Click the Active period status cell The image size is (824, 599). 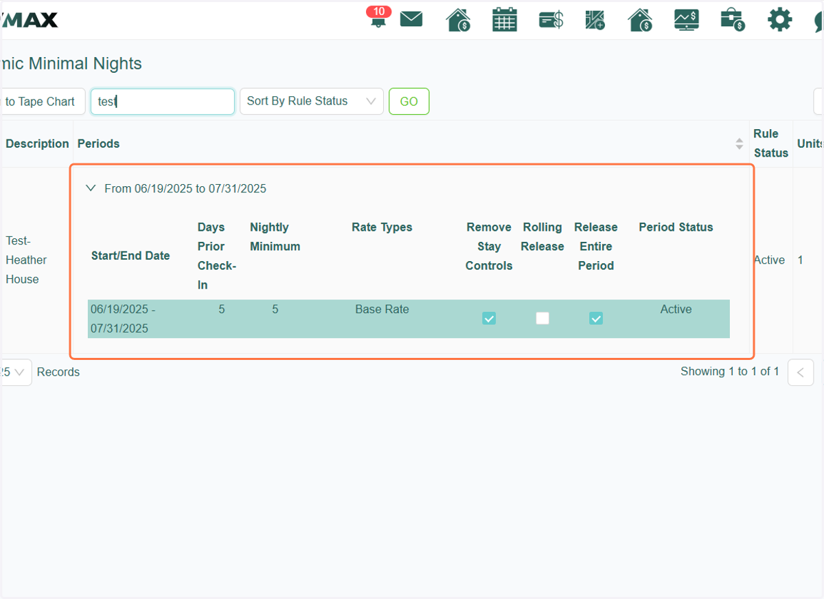click(676, 309)
